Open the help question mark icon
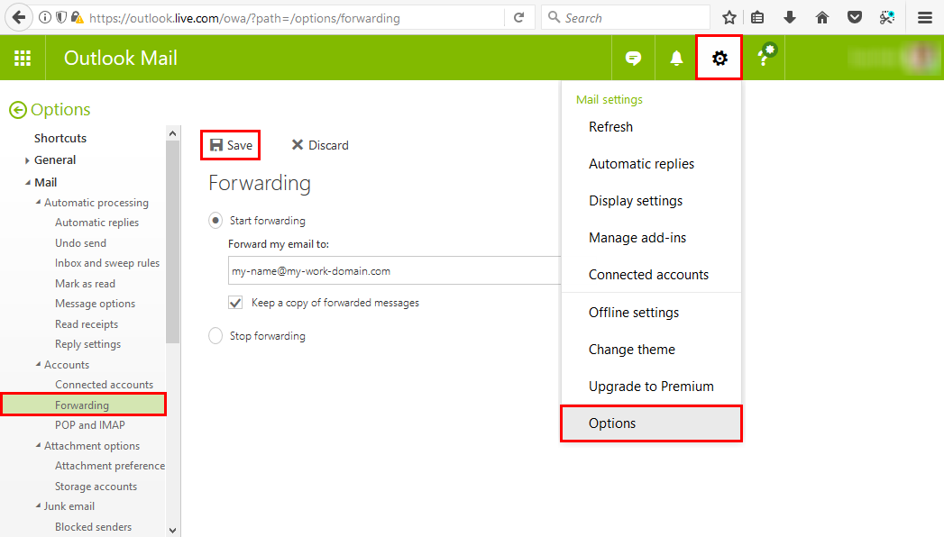 [x=765, y=58]
